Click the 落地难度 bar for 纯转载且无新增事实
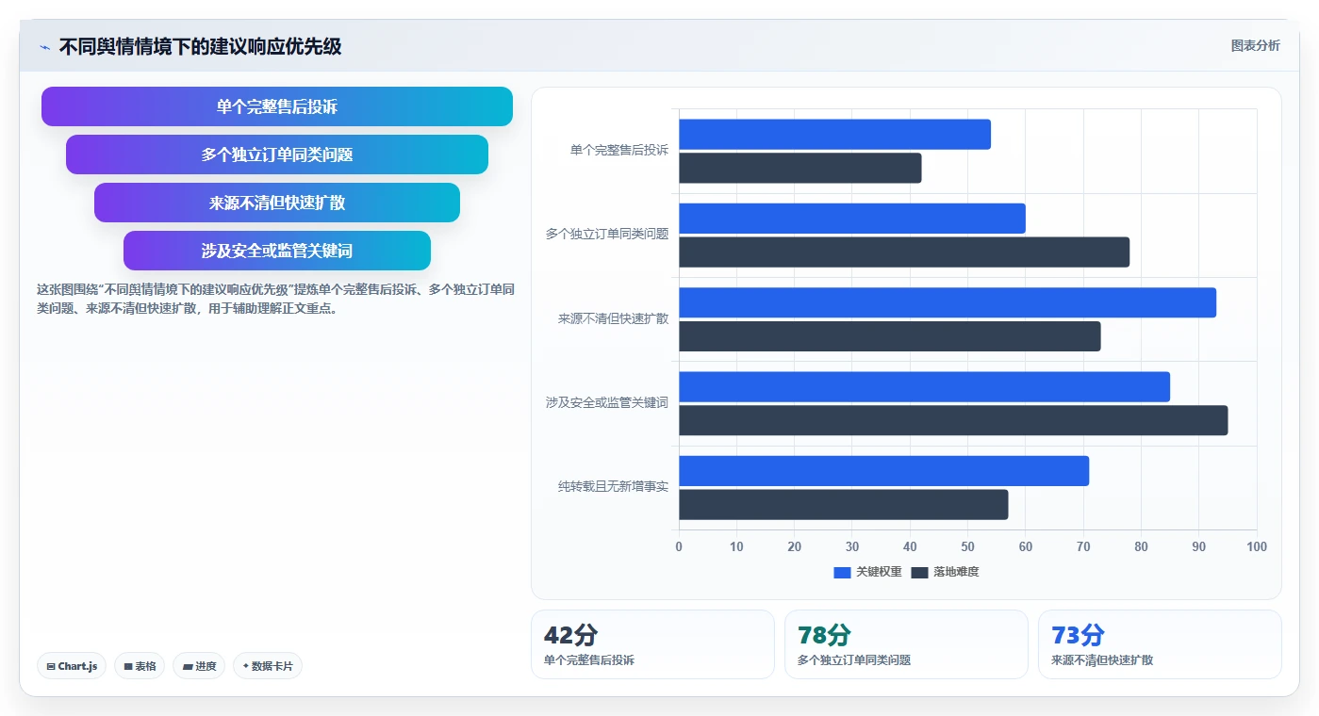The width and height of the screenshot is (1319, 716). [x=844, y=505]
